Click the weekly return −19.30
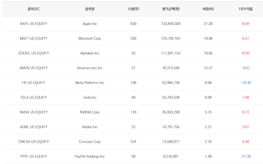The image size is (263, 164). 246,83
